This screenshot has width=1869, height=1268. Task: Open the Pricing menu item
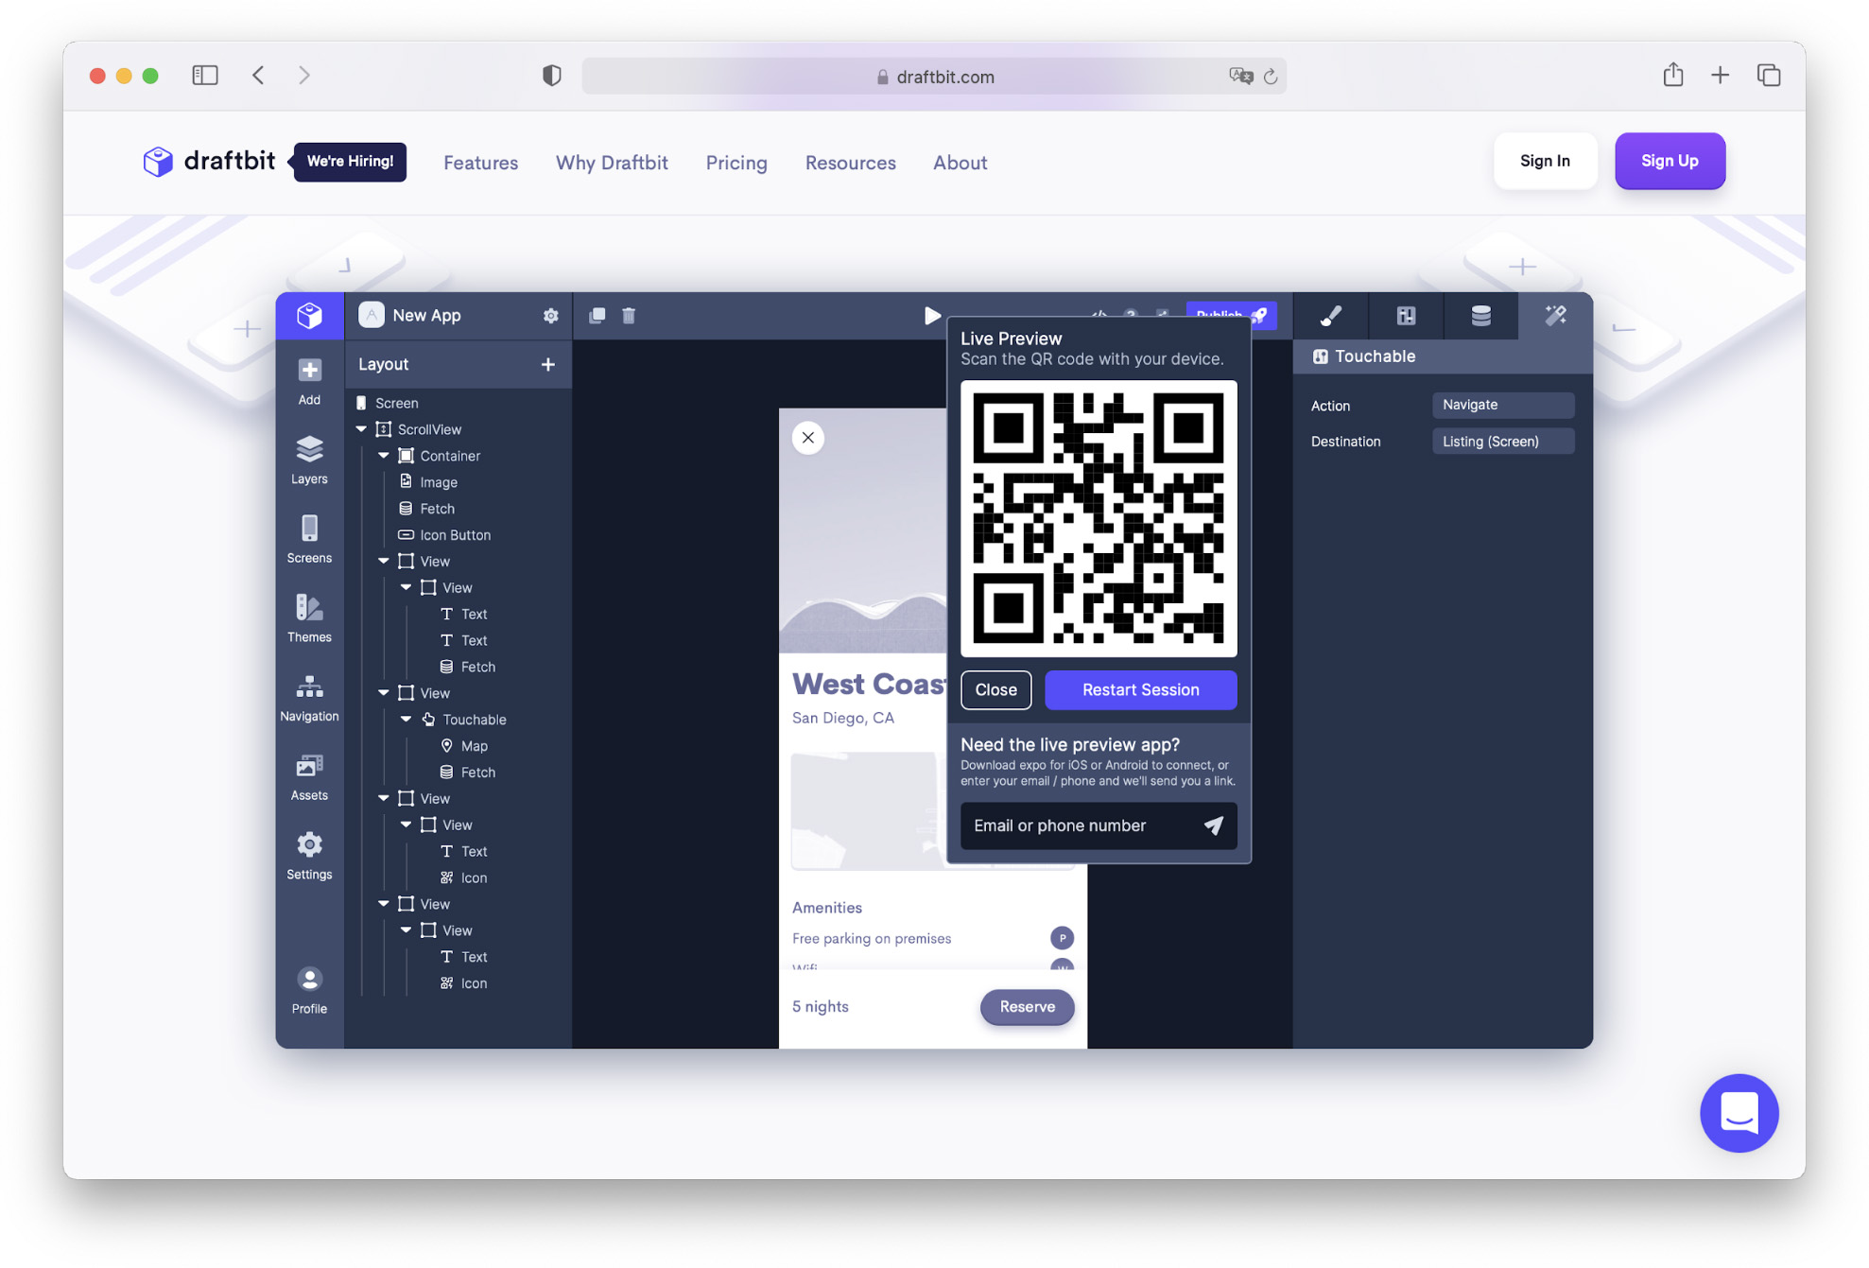click(x=735, y=163)
